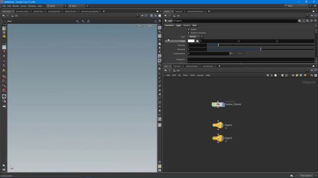Viewport: 318px width, 178px height.
Task: Click the chat bubble icon in status bar
Action: click(x=292, y=176)
